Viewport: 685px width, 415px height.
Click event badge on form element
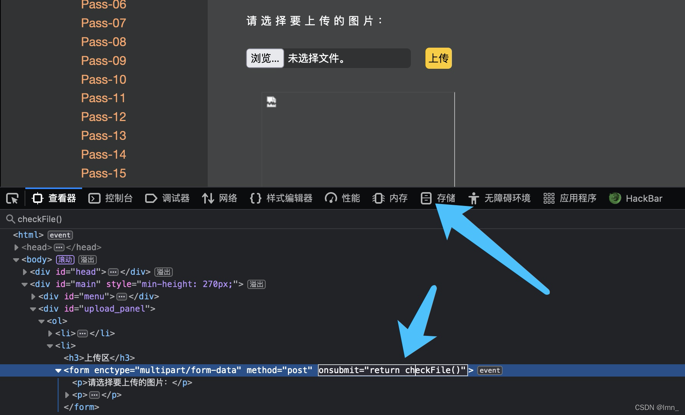[x=490, y=370]
